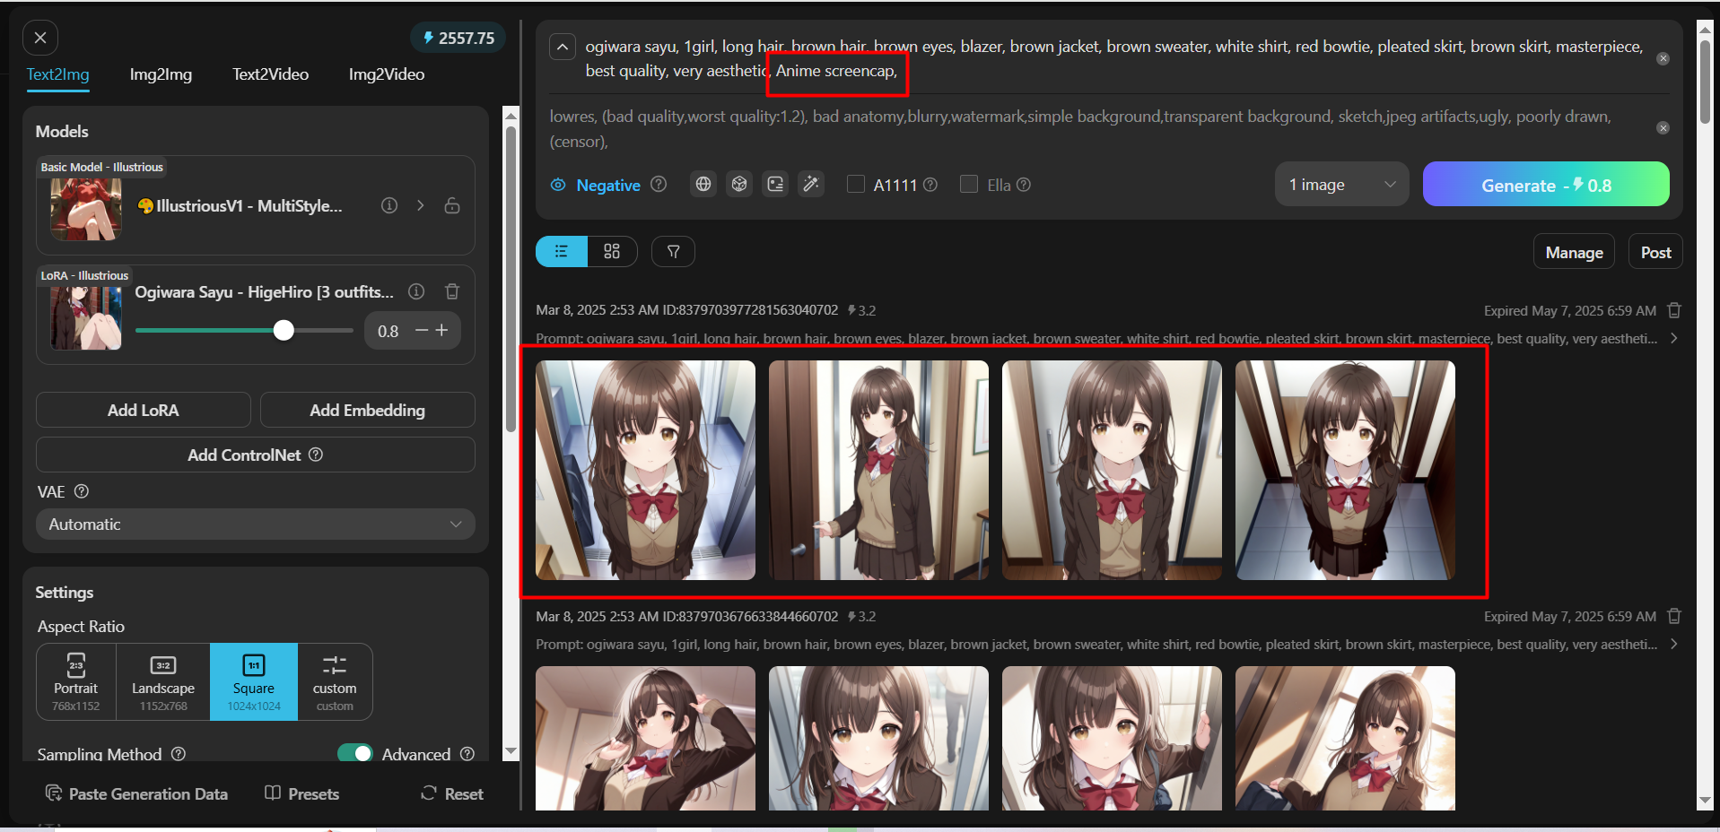The image size is (1720, 832).
Task: Open VAE help question icon
Action: [x=82, y=491]
